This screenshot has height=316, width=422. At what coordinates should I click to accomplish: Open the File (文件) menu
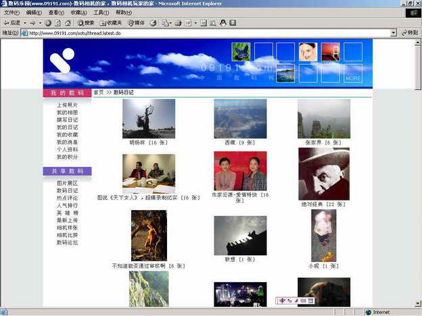(11, 13)
